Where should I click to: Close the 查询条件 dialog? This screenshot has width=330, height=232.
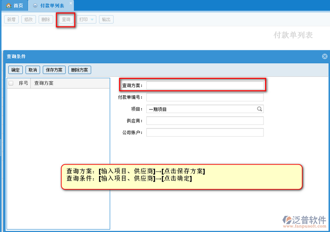coord(325,56)
